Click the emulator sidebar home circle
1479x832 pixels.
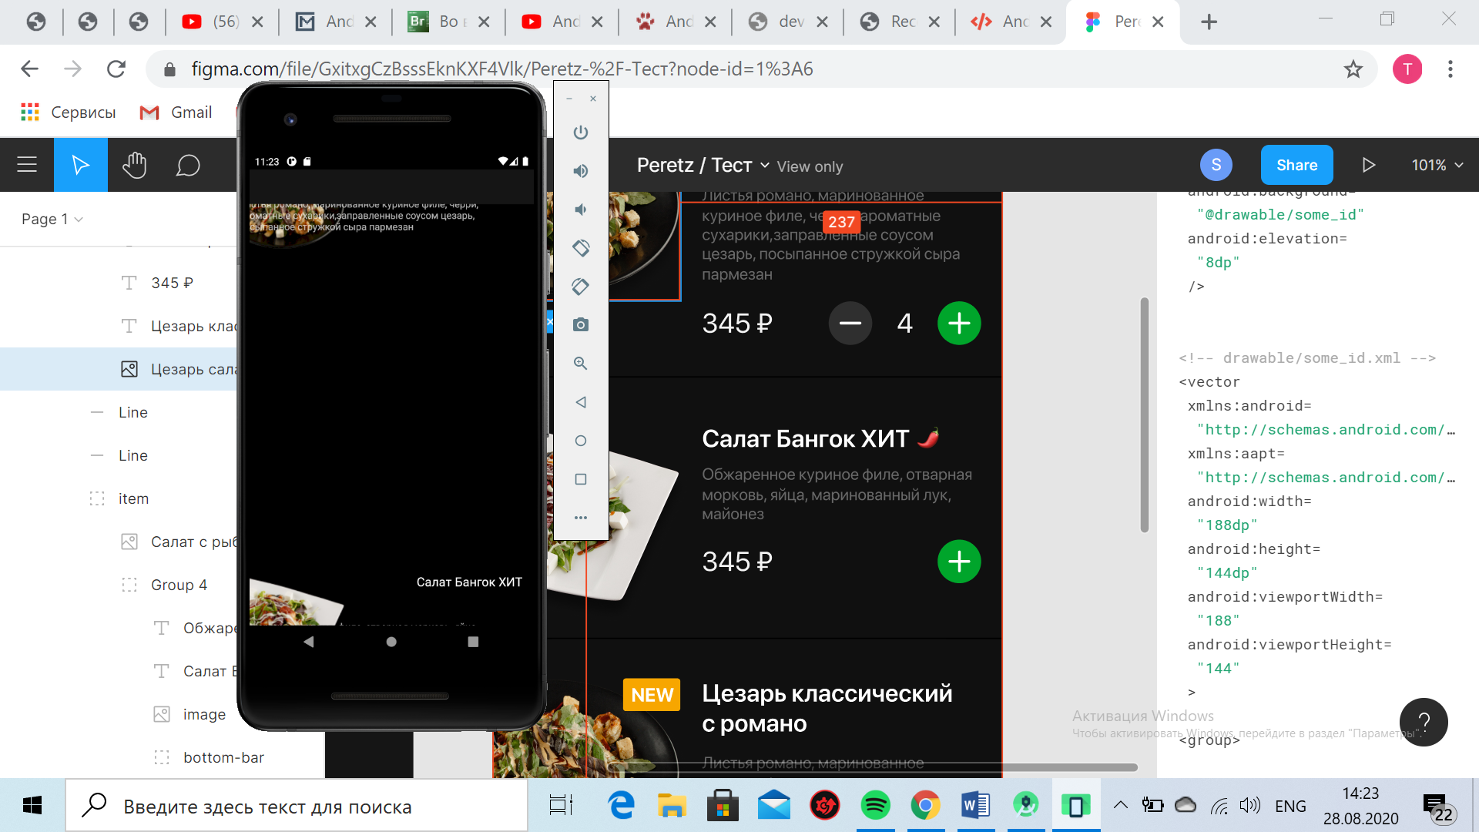tap(581, 441)
